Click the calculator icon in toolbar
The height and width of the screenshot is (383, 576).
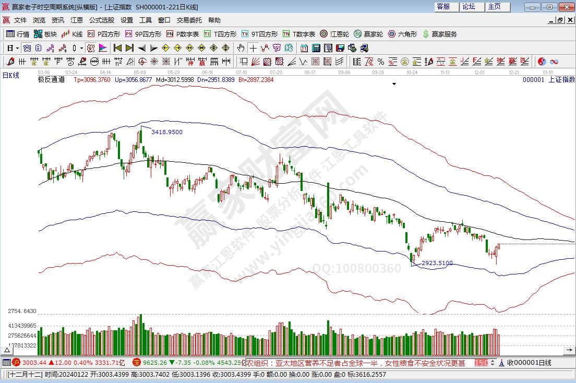click(316, 48)
